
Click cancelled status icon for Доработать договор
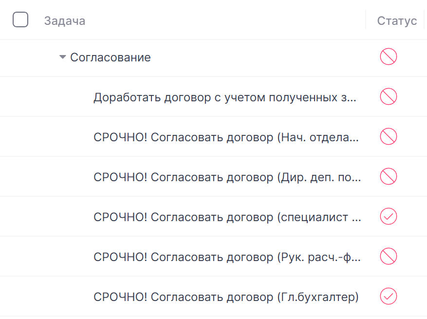point(389,96)
